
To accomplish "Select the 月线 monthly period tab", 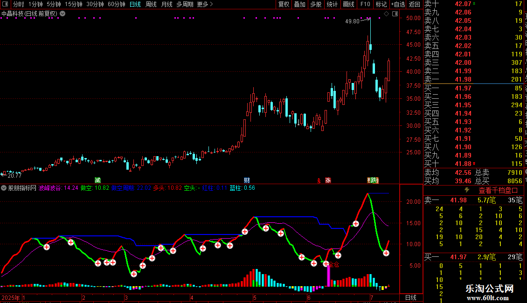I will pos(166,4).
